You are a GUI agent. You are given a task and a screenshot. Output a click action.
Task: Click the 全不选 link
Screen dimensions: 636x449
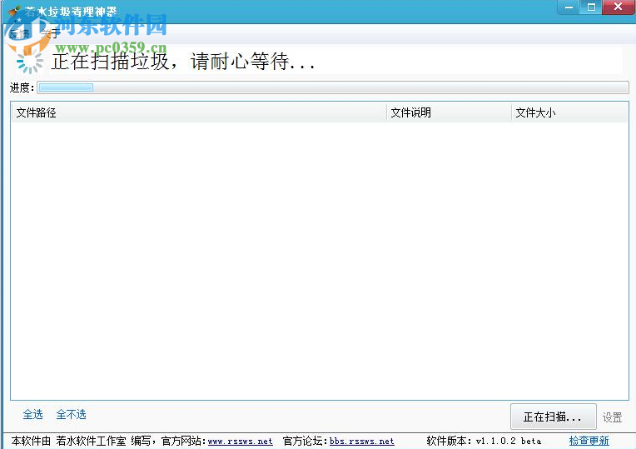click(x=71, y=415)
